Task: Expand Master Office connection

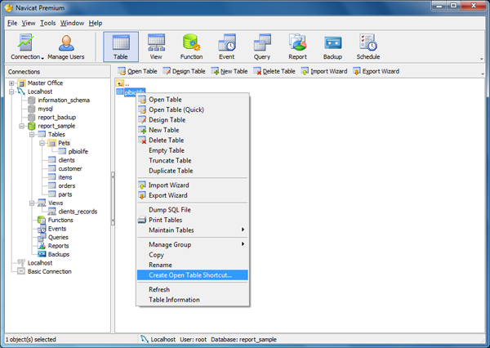Action: pyautogui.click(x=11, y=83)
